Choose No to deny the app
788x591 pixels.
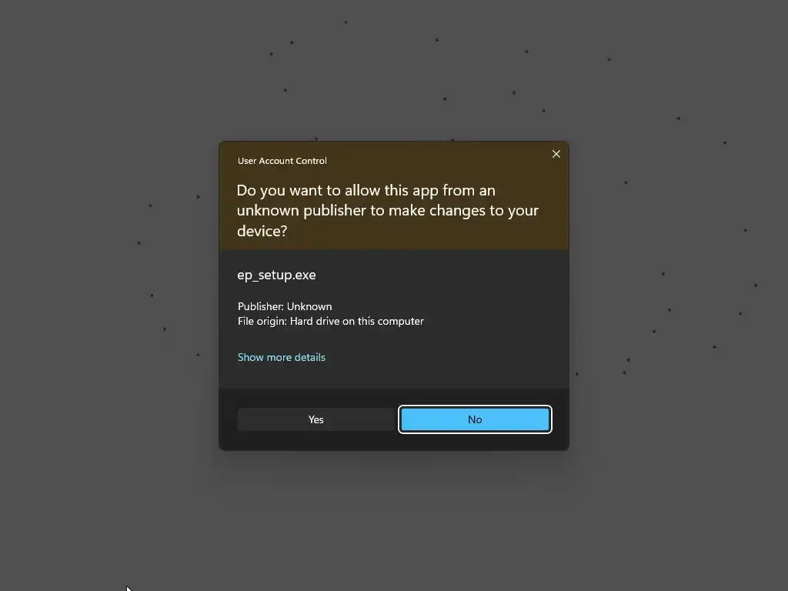tap(475, 419)
